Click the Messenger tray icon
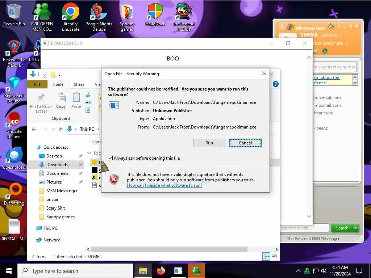 click(307, 271)
